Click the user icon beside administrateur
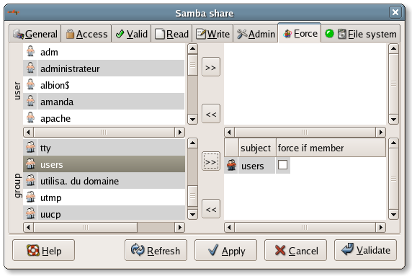The width and height of the screenshot is (412, 276). pos(30,68)
